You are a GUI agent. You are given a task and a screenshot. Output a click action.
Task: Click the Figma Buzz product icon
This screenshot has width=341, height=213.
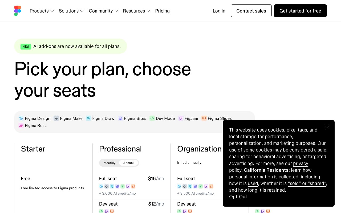pyautogui.click(x=21, y=126)
